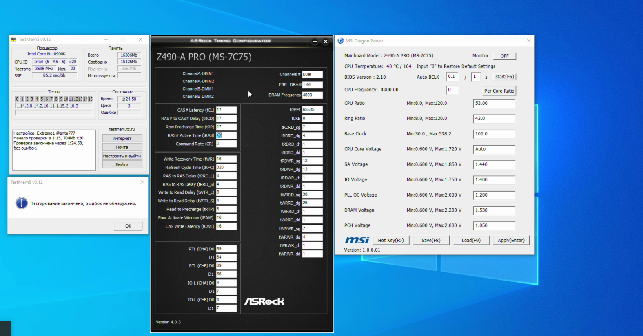Click the DRAM Frequency field showing 4600
This screenshot has height=336, width=643.
point(313,95)
